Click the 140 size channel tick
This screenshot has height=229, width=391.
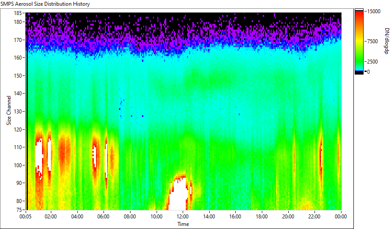pyautogui.click(x=17, y=94)
